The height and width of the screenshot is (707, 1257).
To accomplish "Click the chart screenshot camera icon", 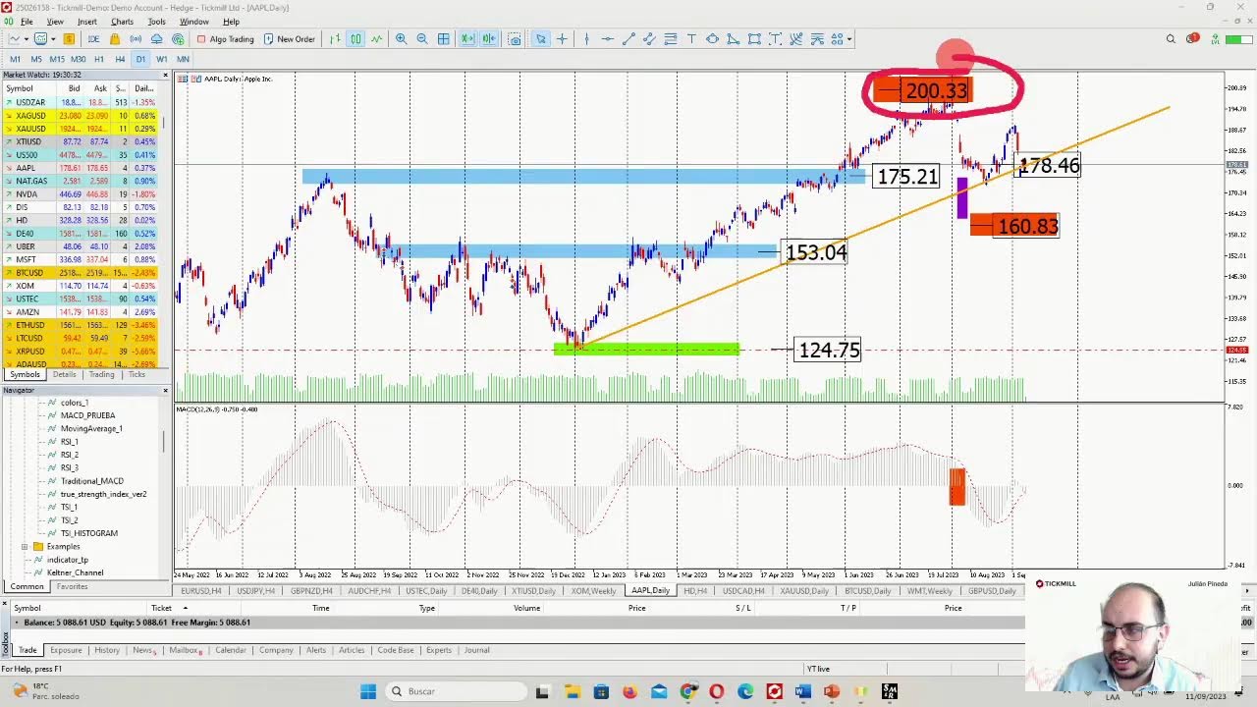I will 515,39.
